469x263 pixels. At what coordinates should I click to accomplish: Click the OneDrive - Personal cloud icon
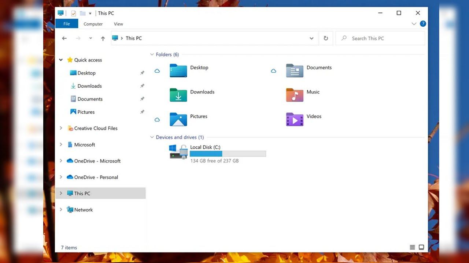pyautogui.click(x=70, y=177)
